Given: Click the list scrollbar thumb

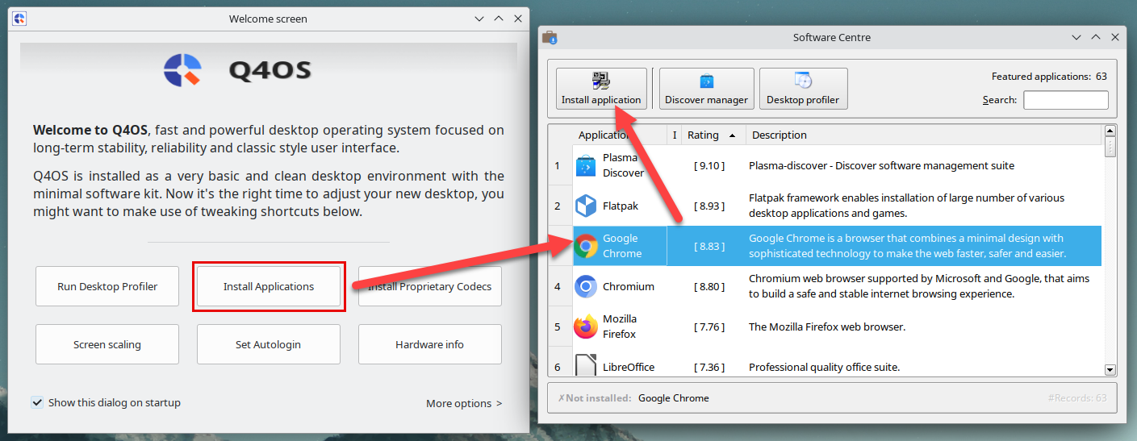Looking at the screenshot, I should coord(1110,147).
